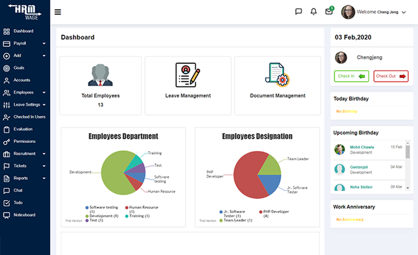This screenshot has height=255, width=418.
Task: Click the Upcoming Birthday list scrollbar
Action: 408,166
